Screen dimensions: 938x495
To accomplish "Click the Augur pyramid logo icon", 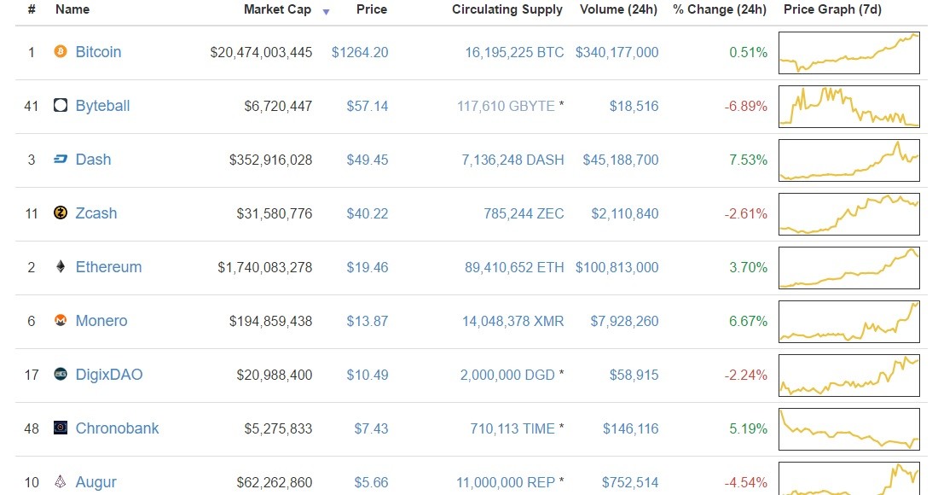I will pyautogui.click(x=61, y=481).
